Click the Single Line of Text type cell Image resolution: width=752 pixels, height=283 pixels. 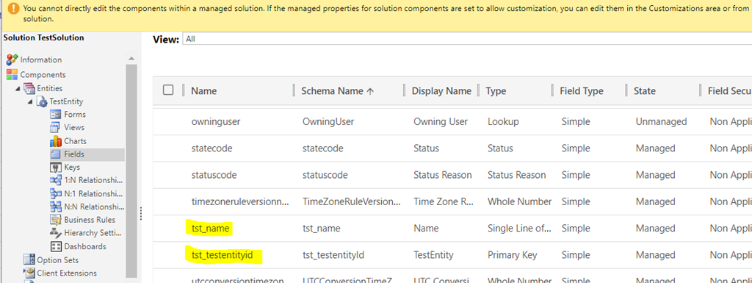click(x=519, y=229)
